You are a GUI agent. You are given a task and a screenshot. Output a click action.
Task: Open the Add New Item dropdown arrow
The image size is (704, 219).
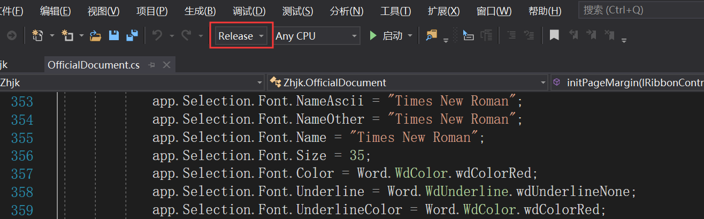(81, 36)
